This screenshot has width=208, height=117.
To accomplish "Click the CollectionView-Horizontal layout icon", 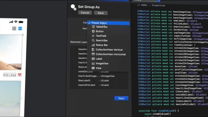I will tap(93, 54).
